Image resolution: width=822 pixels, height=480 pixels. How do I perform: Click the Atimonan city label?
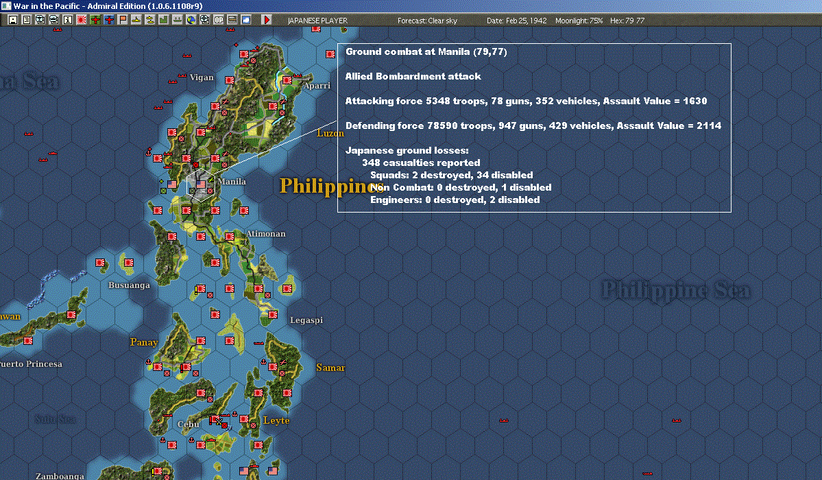(x=266, y=233)
